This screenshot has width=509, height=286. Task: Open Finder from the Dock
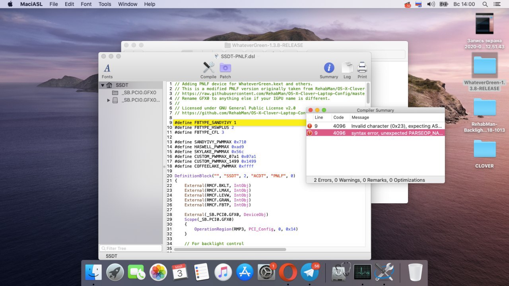click(94, 272)
